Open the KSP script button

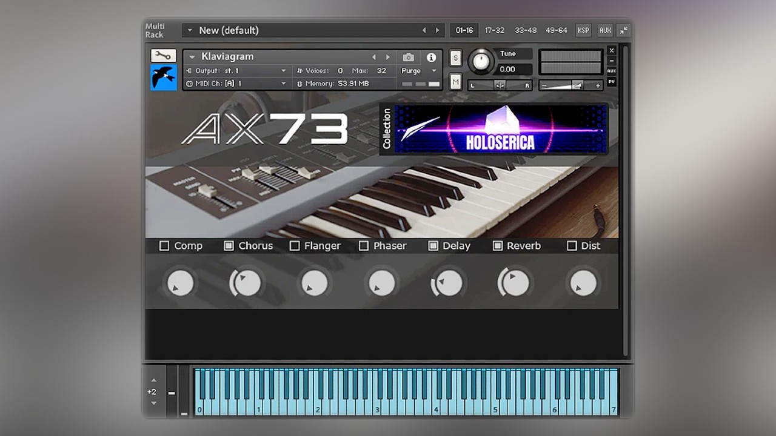(x=583, y=30)
